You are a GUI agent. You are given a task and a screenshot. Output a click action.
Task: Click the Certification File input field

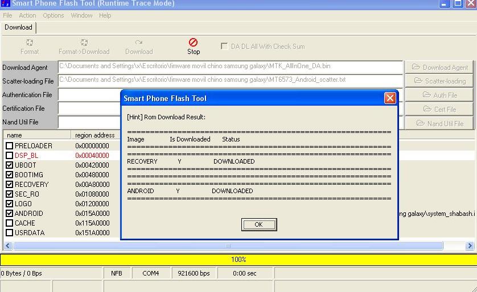(89, 109)
